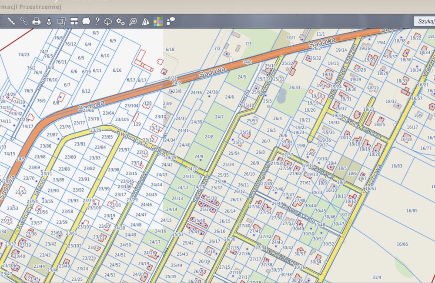Click parcel 24/38 label
This screenshot has height=283, width=435.
tap(212, 92)
